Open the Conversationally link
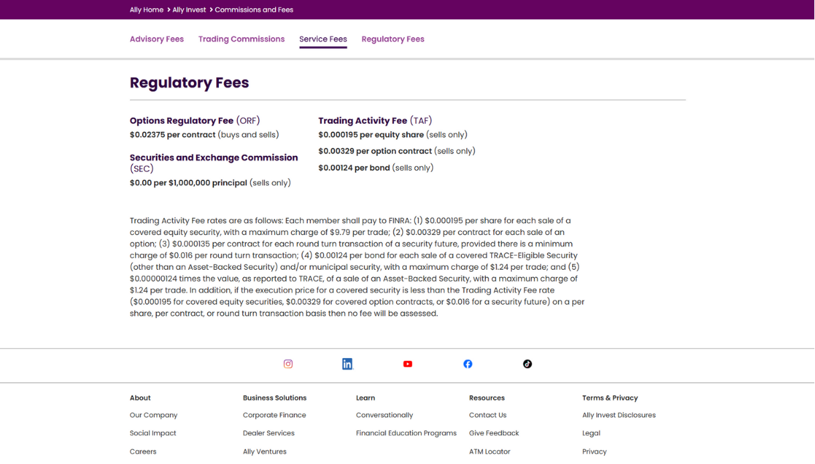 (385, 415)
